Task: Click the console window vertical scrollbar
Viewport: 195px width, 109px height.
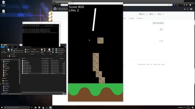Action: click(60, 35)
